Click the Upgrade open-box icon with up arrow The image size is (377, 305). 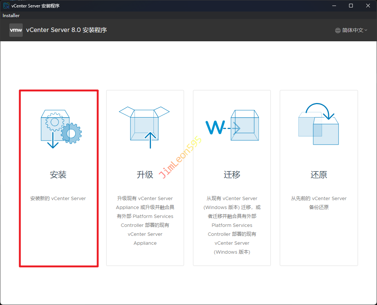pos(145,126)
